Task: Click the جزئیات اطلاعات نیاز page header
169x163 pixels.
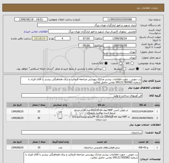Action: 147,8
